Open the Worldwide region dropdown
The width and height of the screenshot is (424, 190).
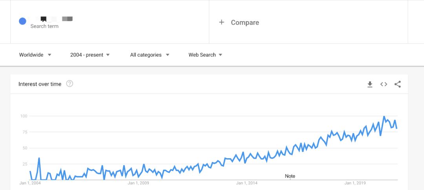coord(35,55)
